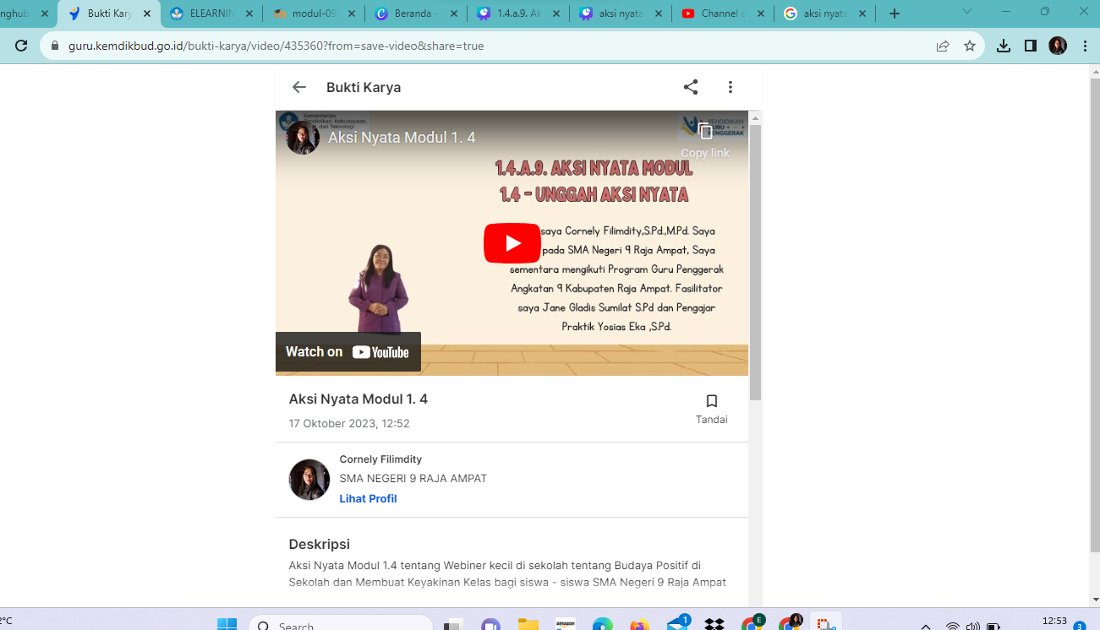Play the YouTube video
The width and height of the screenshot is (1100, 630).
point(512,243)
